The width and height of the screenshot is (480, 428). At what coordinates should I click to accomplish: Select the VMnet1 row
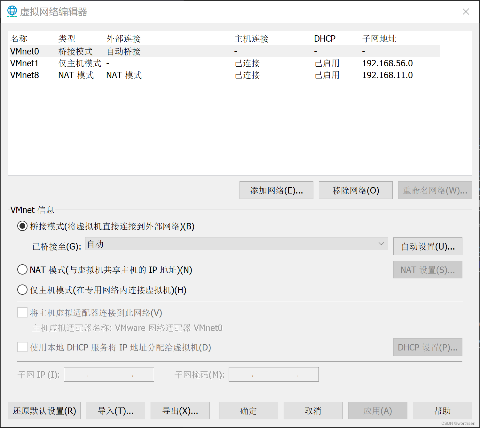[224, 63]
